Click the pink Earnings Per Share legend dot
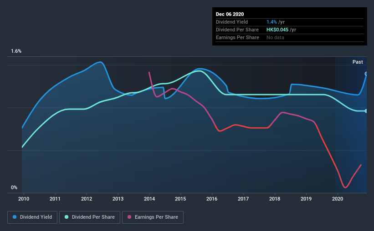This screenshot has width=374, height=231. 129,217
